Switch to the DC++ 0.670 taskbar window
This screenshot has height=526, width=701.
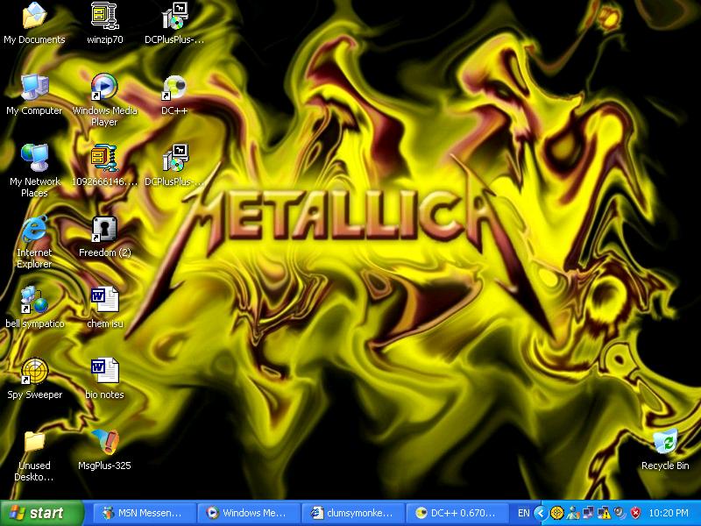click(457, 513)
